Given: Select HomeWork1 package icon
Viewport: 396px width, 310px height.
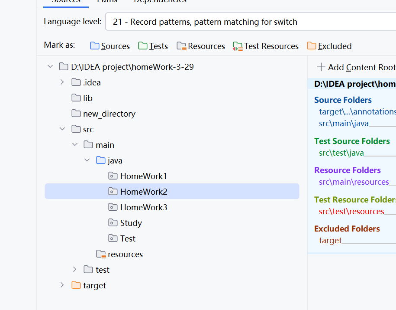Looking at the screenshot, I should 113,176.
